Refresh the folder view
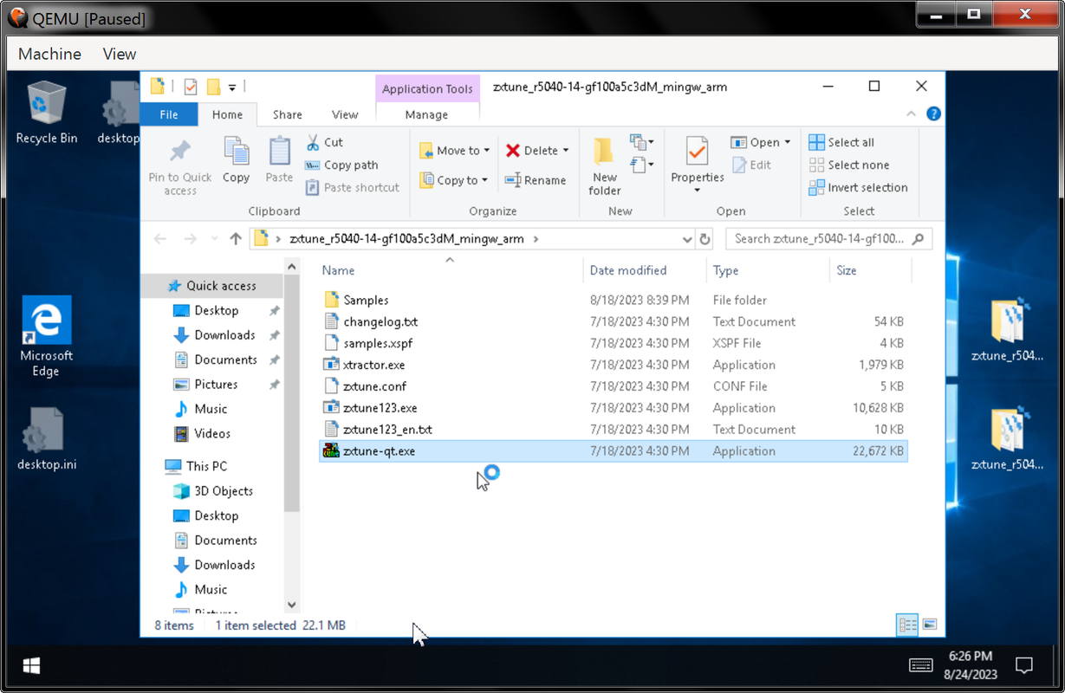1065x693 pixels. click(x=705, y=239)
